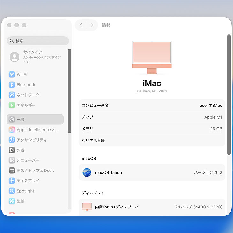Open the 壁紙 wallpaper icon
This screenshot has width=233, height=233.
12,201
